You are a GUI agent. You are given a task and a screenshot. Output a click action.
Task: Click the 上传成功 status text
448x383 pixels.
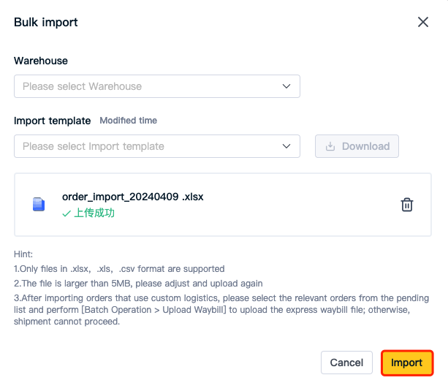coord(94,213)
